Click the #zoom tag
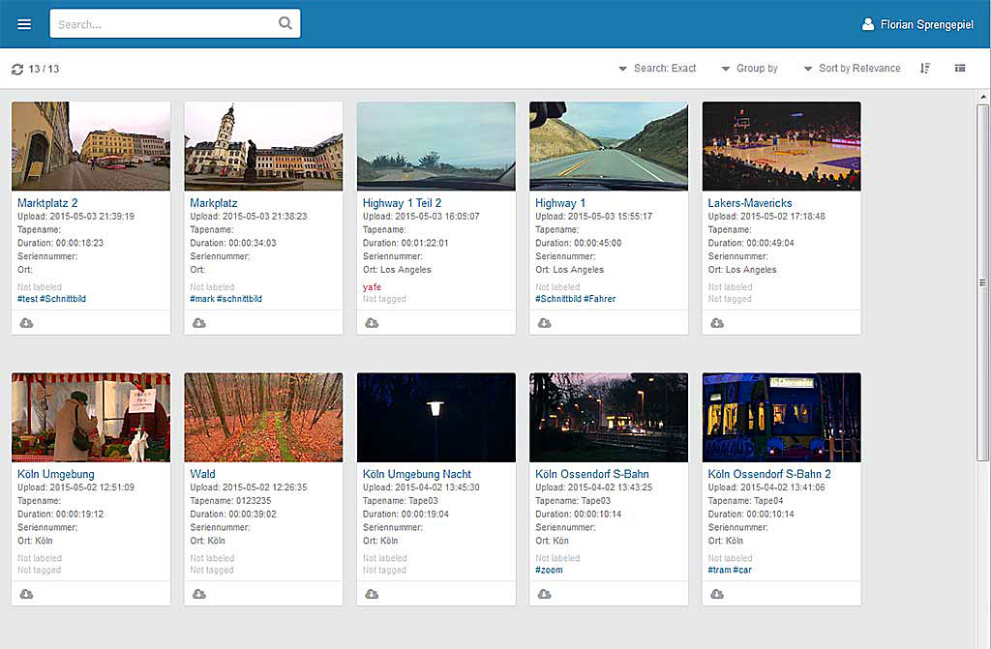 (549, 570)
